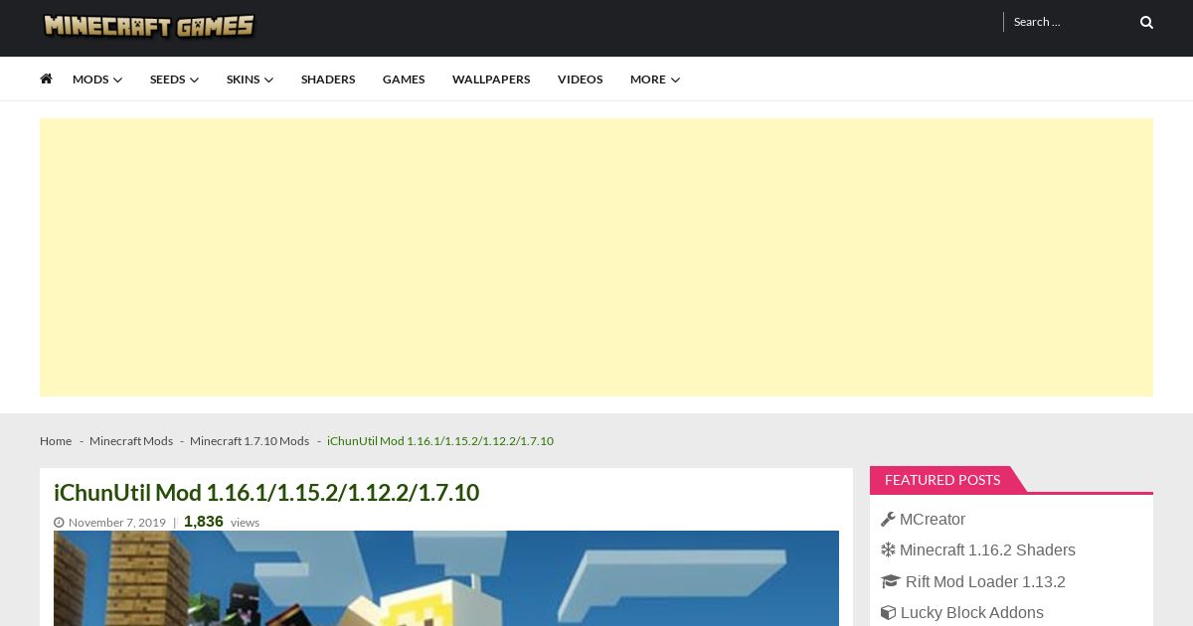Open Rift Mod Loader 1.13.2 post
Screen dimensions: 1193x626
pyautogui.click(x=985, y=582)
